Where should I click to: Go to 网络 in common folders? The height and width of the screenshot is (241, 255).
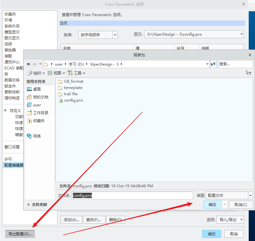[x=34, y=136]
